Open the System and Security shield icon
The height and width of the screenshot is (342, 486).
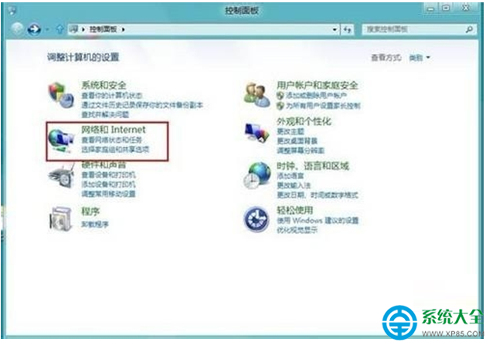tap(61, 95)
